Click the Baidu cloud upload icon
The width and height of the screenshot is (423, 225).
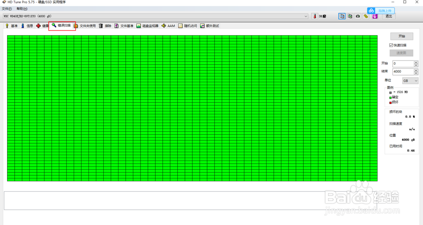pos(371,11)
